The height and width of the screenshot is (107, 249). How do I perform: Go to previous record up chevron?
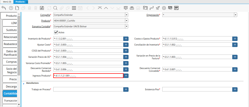tap(106, 8)
